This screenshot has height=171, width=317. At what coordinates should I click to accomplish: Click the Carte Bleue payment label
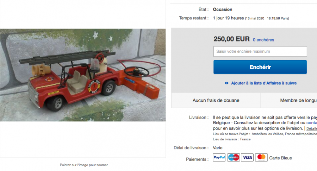click(280, 158)
